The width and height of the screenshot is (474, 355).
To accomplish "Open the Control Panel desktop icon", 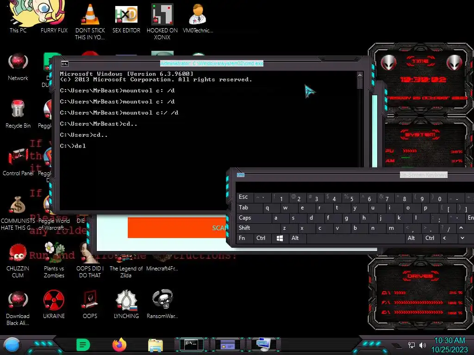I will tap(18, 162).
